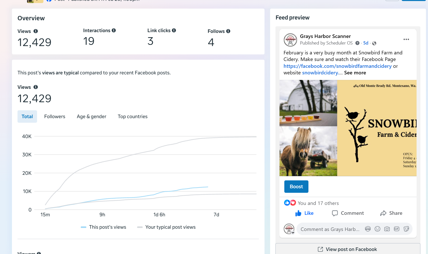The image size is (428, 254).
Task: Click the Interactions info icon
Action: (x=114, y=30)
